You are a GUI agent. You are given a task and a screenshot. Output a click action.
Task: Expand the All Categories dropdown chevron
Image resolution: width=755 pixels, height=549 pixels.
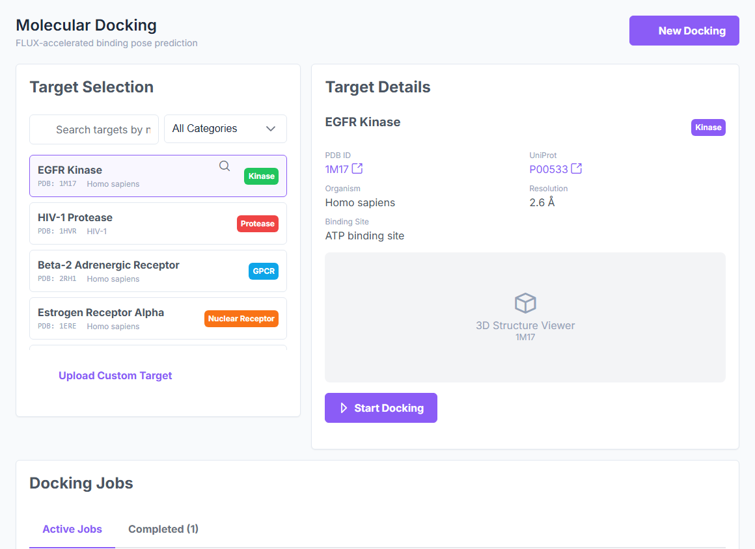(271, 129)
